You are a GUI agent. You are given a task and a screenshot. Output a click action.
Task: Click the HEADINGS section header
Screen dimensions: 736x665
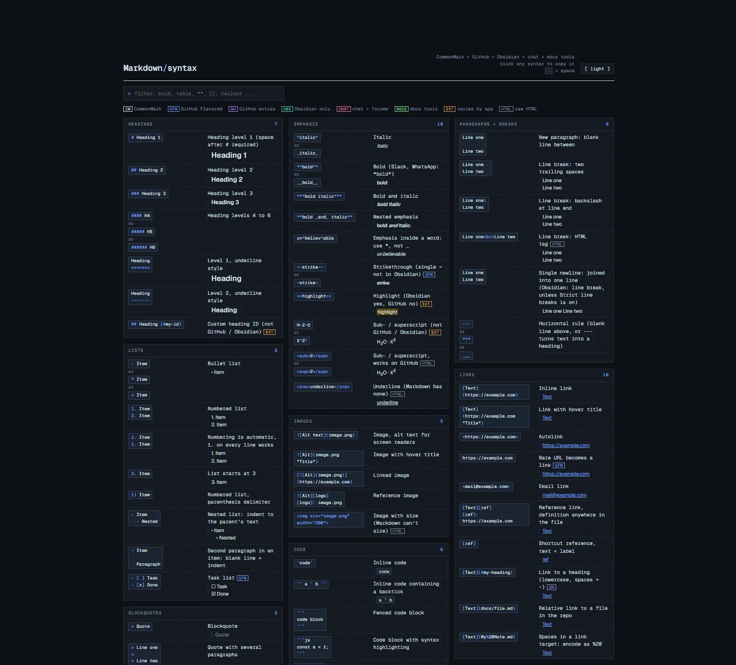[203, 125]
